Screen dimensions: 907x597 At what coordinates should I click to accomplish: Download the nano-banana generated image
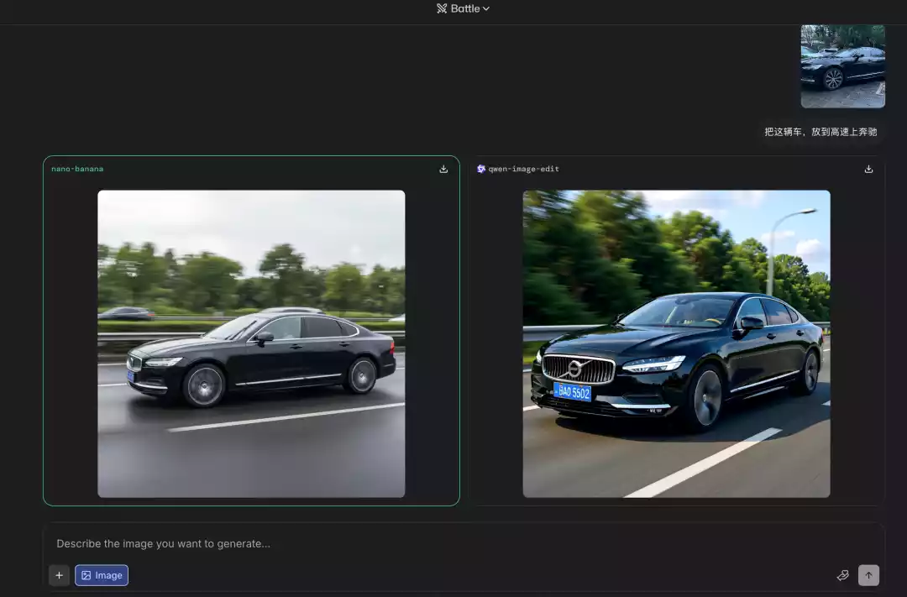tap(443, 169)
